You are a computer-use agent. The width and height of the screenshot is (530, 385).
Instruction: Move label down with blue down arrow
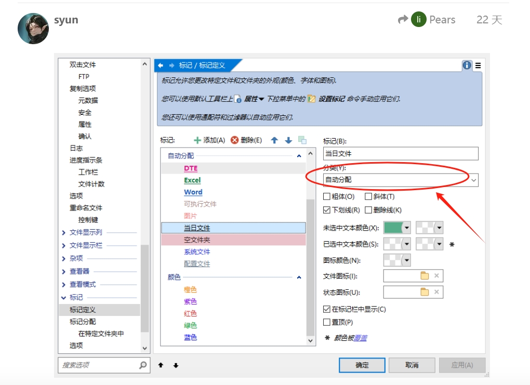pyautogui.click(x=288, y=140)
